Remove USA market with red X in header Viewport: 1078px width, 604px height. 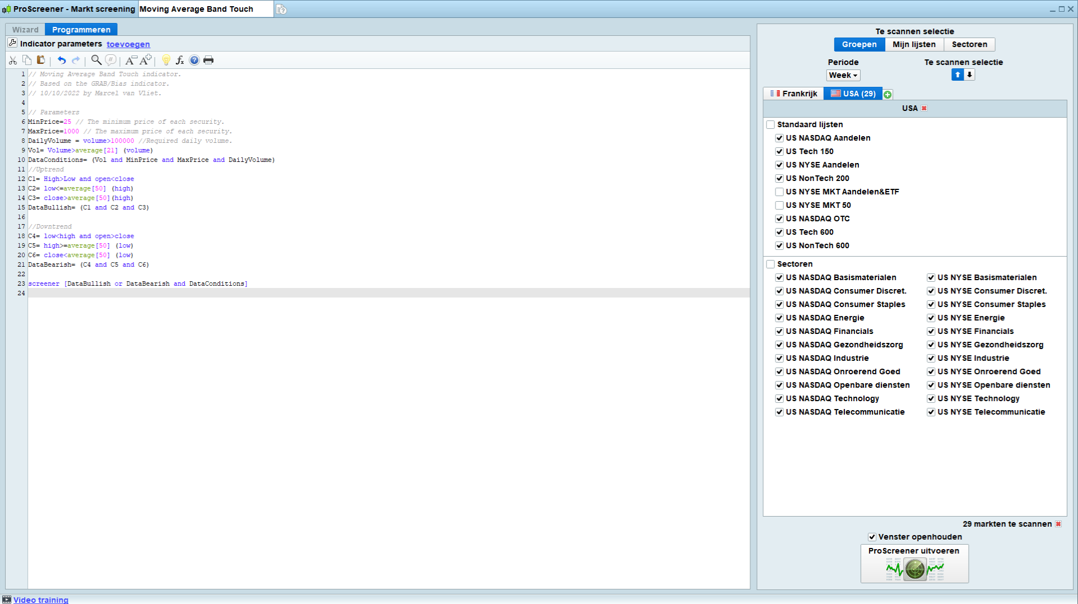coord(924,108)
